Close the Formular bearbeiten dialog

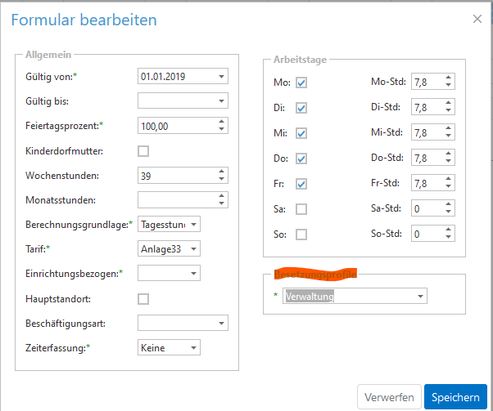coord(477,19)
